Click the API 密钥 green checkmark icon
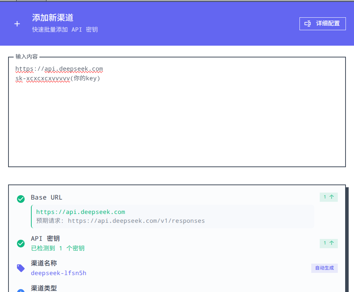The height and width of the screenshot is (292, 354). click(21, 243)
